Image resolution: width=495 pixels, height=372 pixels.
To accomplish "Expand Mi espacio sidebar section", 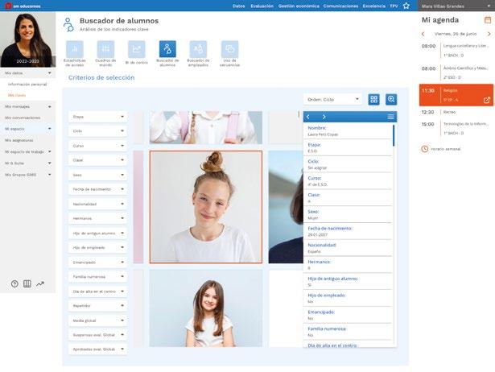I will click(28, 129).
